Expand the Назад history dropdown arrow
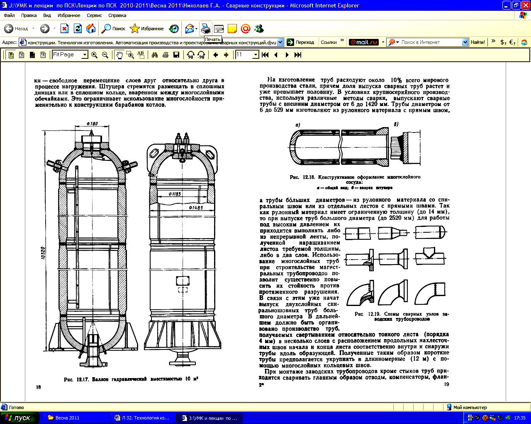Screen dimensions: 531x424 (33, 29)
